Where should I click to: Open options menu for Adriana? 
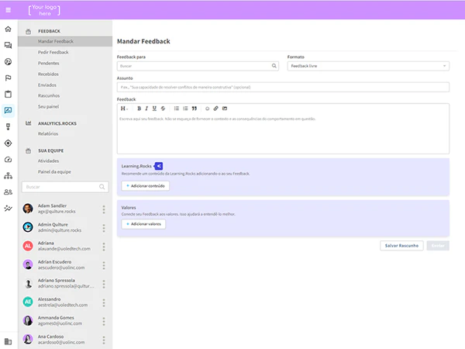[104, 247]
